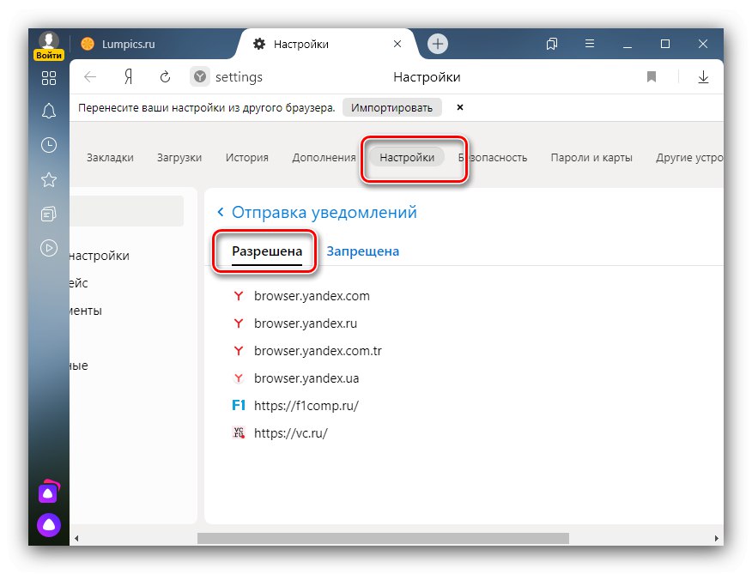Go back to settings via the chevron arrow
Screen dimensions: 752x574
pos(221,212)
